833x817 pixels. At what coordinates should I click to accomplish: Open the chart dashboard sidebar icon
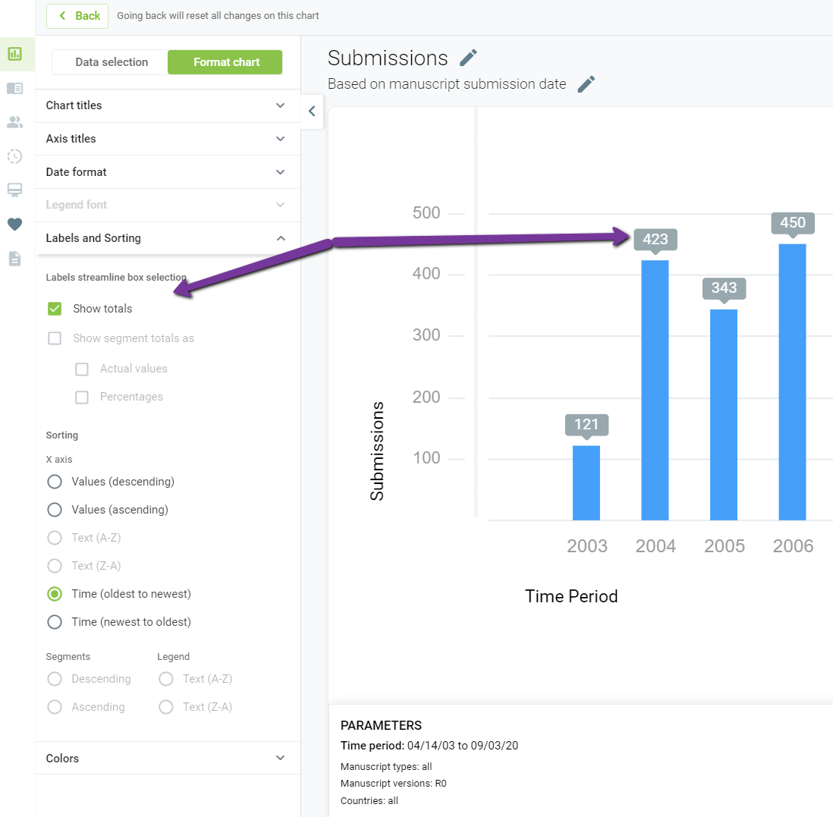pyautogui.click(x=15, y=54)
